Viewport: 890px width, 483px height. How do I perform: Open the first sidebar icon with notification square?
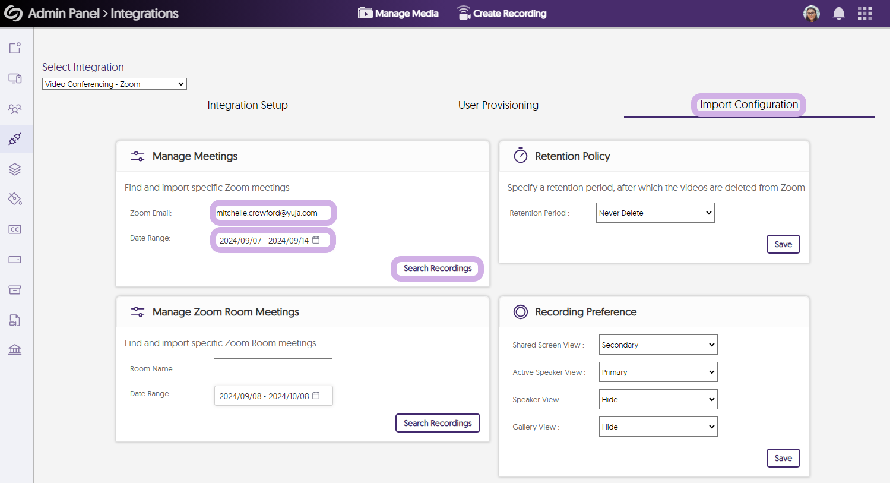click(x=15, y=48)
